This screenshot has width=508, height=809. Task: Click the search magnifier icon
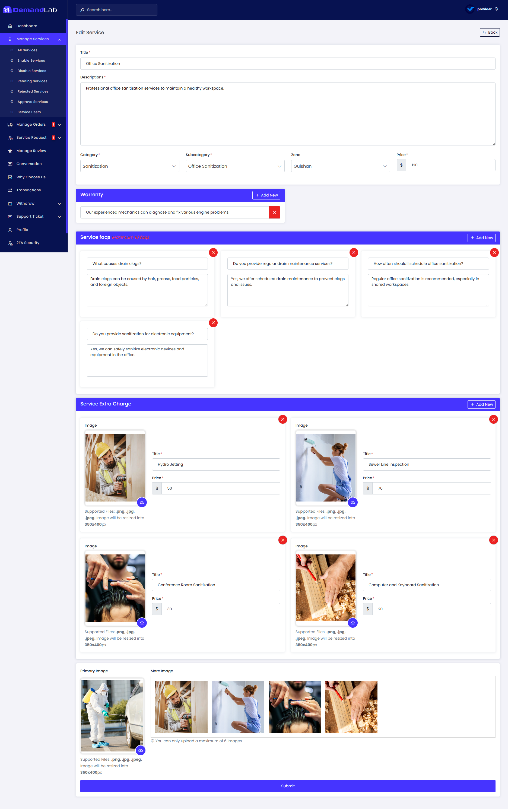click(82, 10)
